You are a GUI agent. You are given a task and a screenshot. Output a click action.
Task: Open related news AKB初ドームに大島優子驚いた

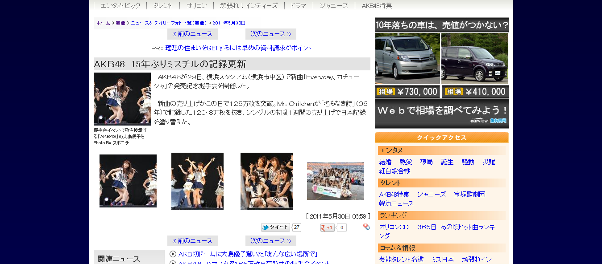248,254
